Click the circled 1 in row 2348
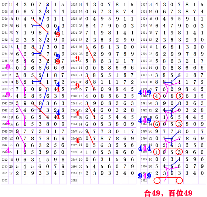 click(157, 152)
